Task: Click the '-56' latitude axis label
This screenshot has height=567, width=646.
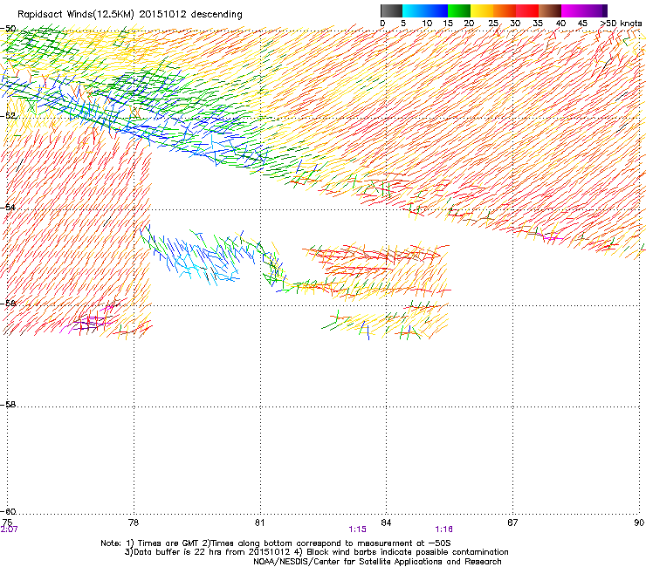Action: (x=8, y=303)
